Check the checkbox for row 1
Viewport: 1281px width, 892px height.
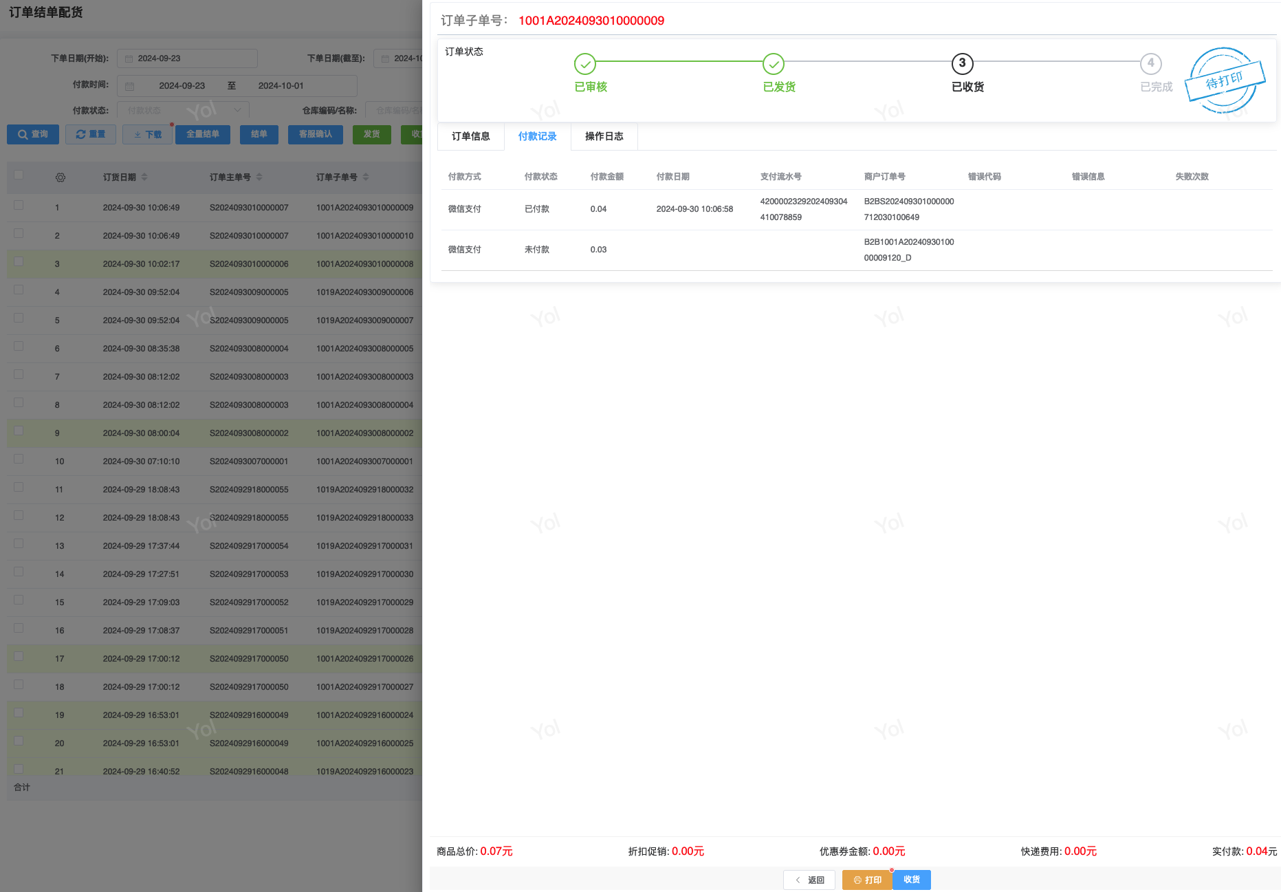(19, 205)
